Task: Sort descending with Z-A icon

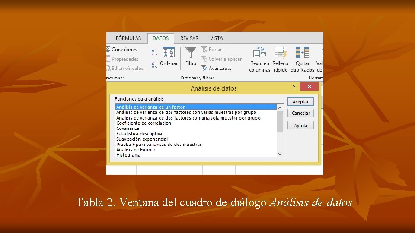Action: pos(155,64)
